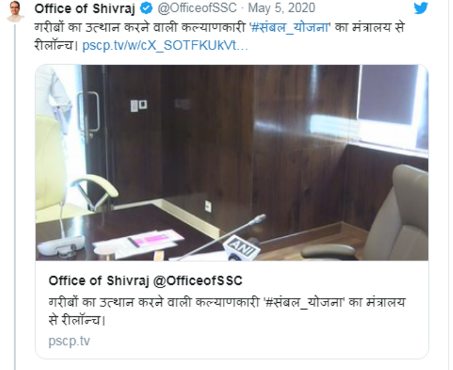Select the card description starting with गरीबों
453x370 pixels.
[x=227, y=311]
